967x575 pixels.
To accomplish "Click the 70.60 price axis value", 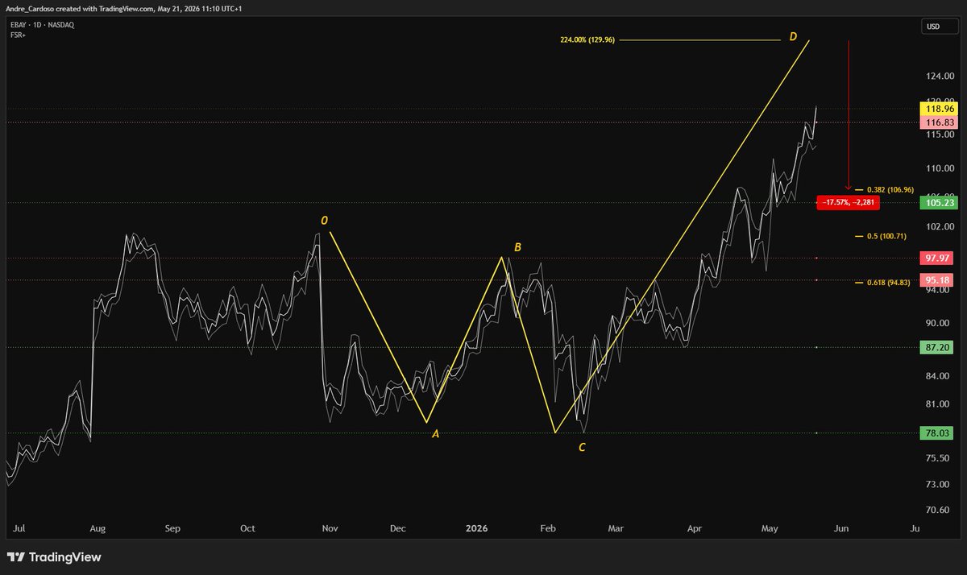I will click(938, 510).
